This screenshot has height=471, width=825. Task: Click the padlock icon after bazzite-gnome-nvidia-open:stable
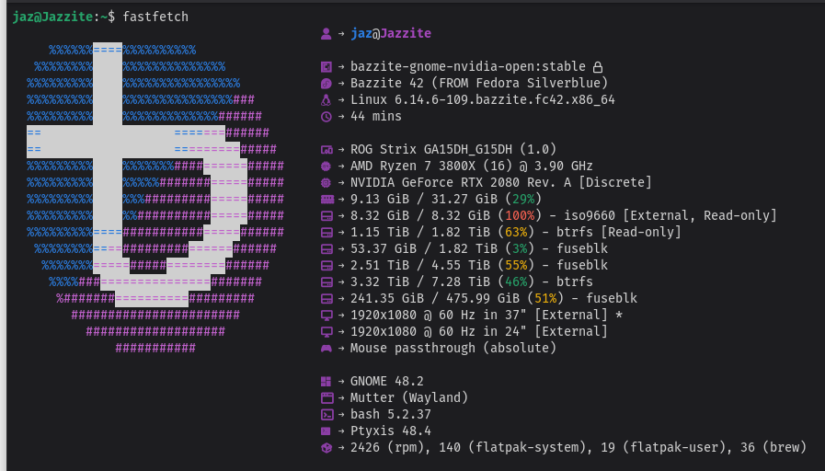[598, 67]
